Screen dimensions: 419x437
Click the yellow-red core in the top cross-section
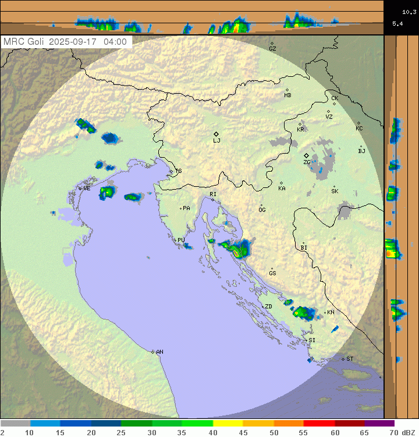[236, 29]
